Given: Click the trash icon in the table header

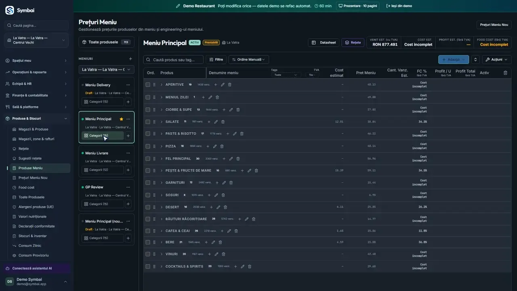Looking at the screenshot, I should point(505,73).
